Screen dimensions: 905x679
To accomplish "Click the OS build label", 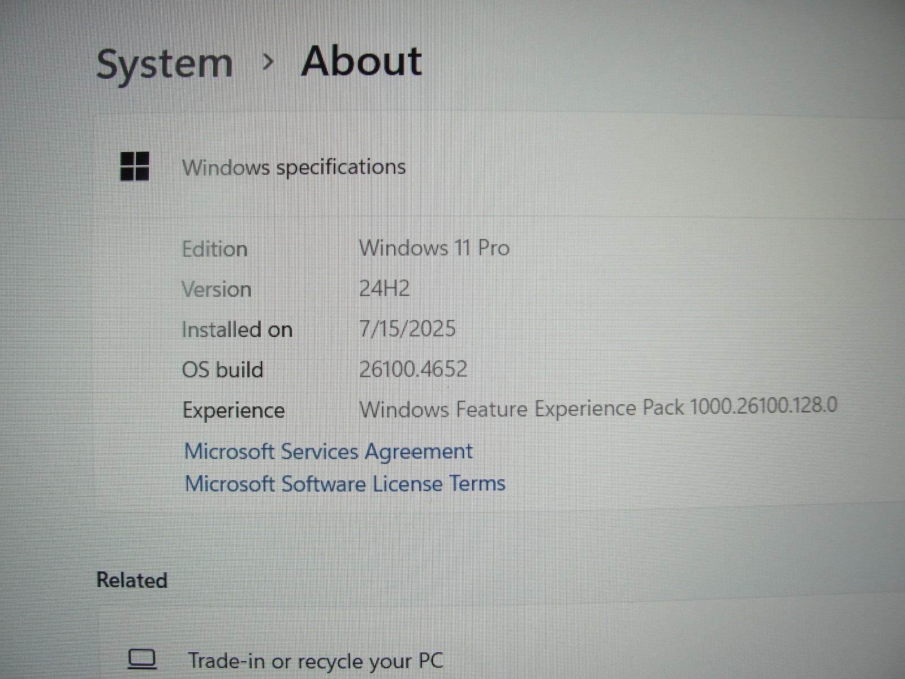I will click(x=222, y=369).
